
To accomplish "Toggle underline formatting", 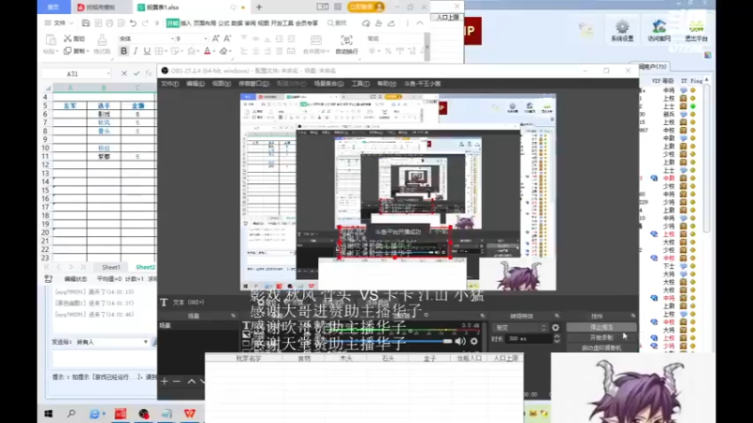I will (x=147, y=51).
